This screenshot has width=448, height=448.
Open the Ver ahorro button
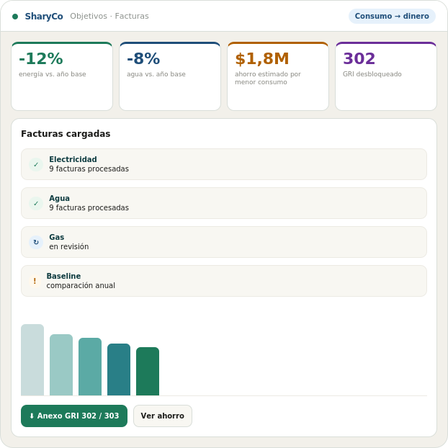163,416
